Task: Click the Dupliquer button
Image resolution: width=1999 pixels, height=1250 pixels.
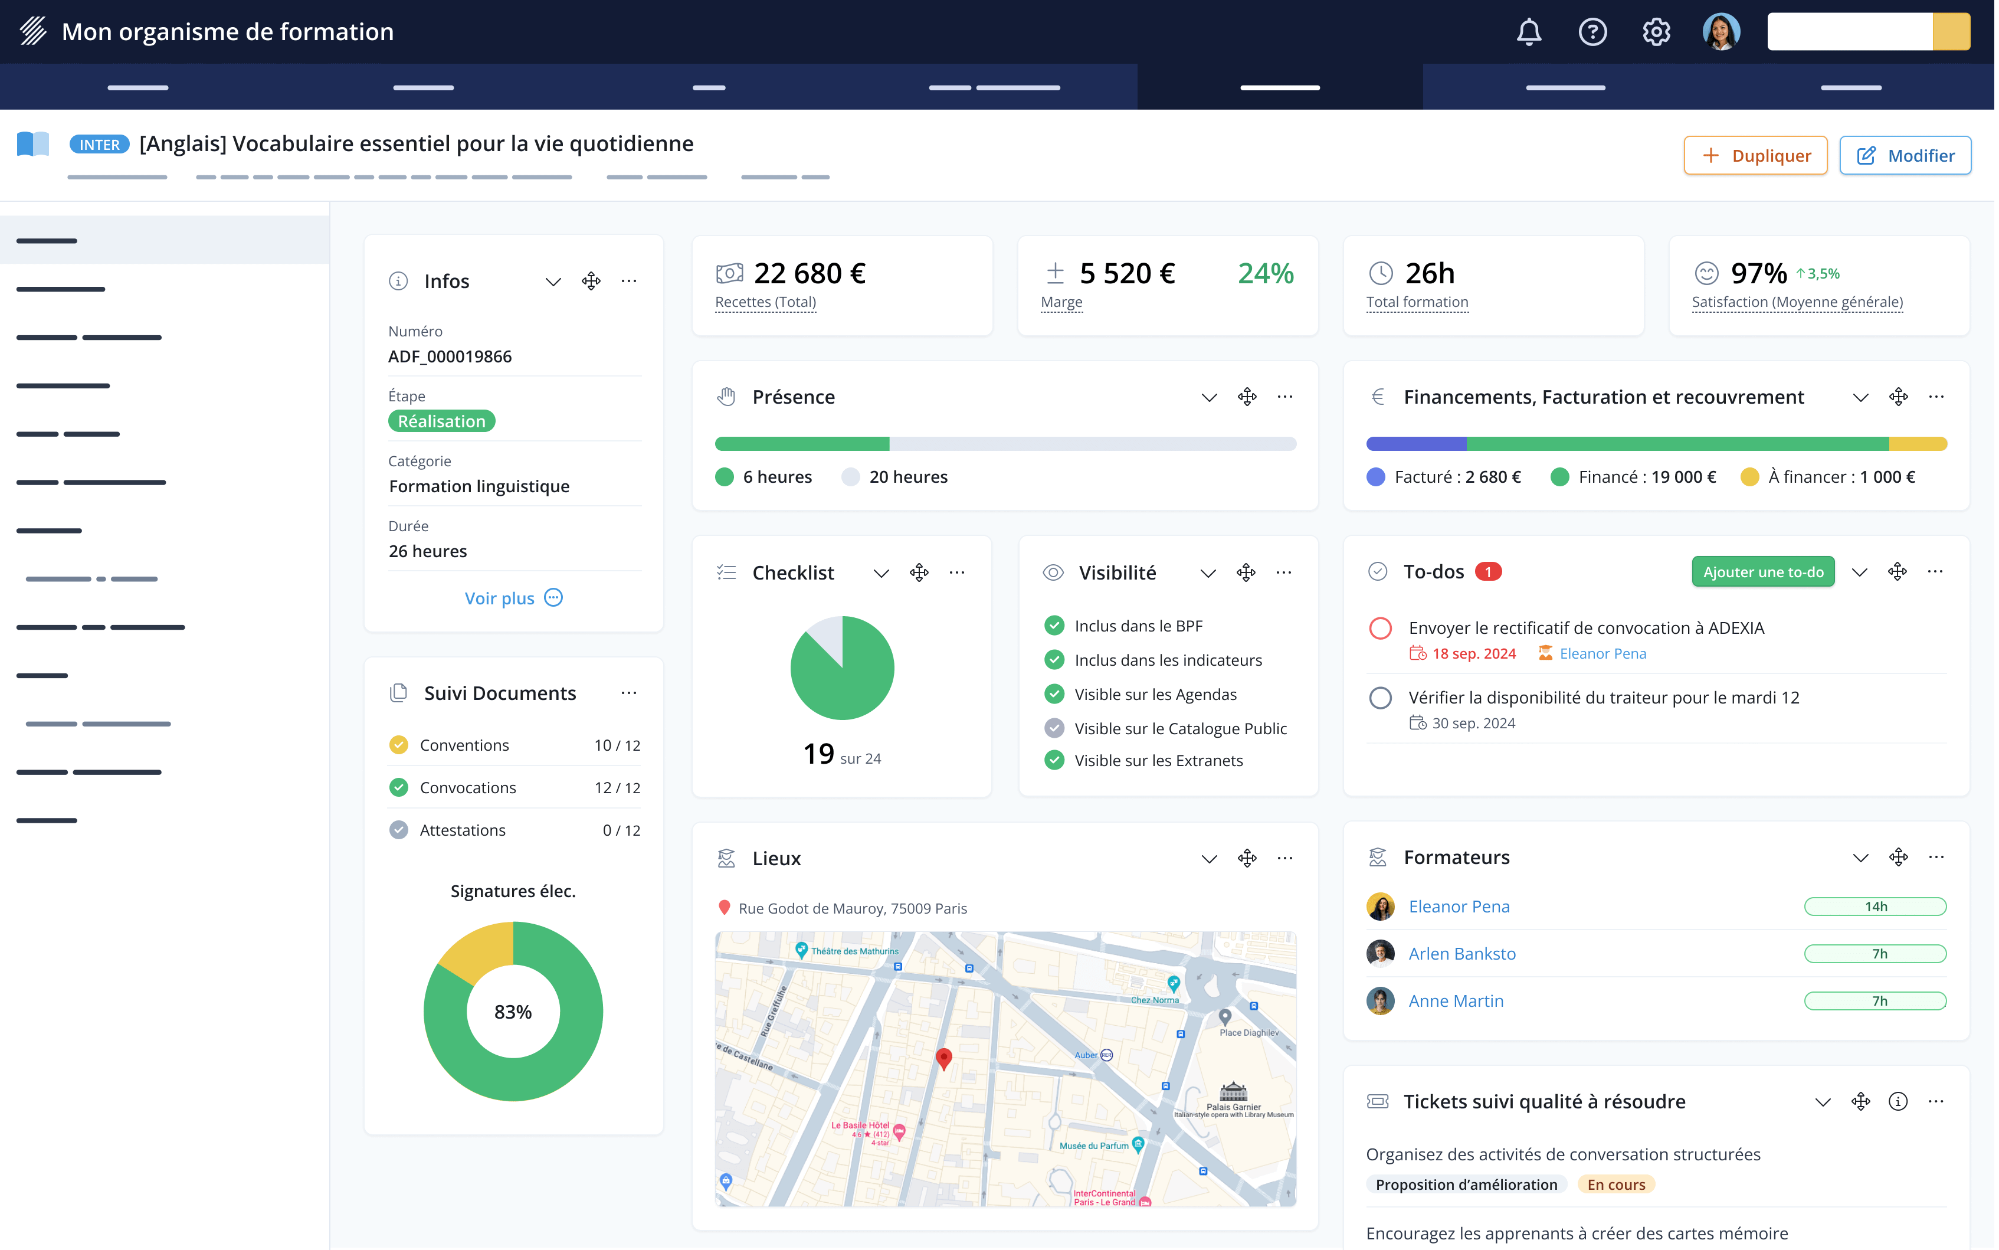Action: [x=1755, y=155]
